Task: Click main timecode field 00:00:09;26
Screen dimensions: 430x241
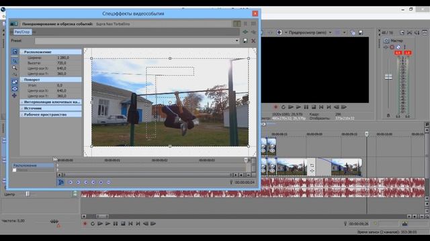Action: pos(359,224)
